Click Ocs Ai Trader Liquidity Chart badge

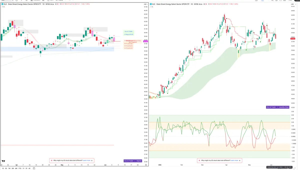click(278, 107)
